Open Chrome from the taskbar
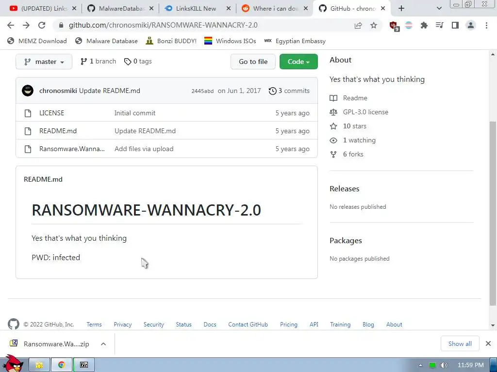The width and height of the screenshot is (497, 372). coord(62,365)
